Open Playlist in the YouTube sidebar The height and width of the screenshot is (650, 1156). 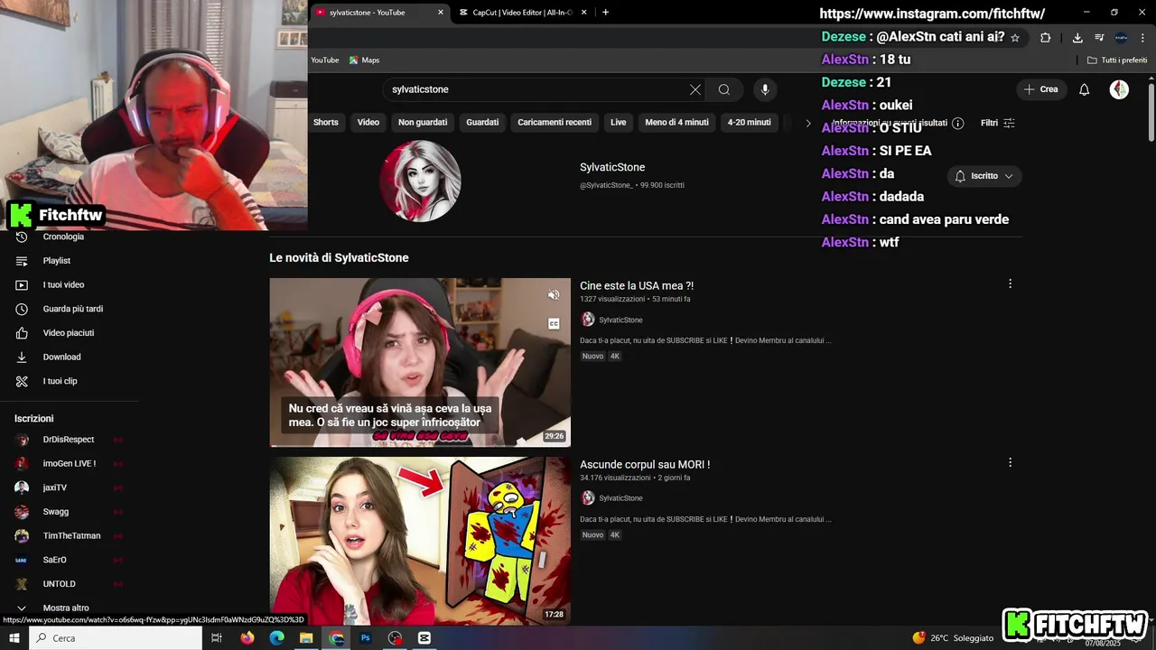57,261
